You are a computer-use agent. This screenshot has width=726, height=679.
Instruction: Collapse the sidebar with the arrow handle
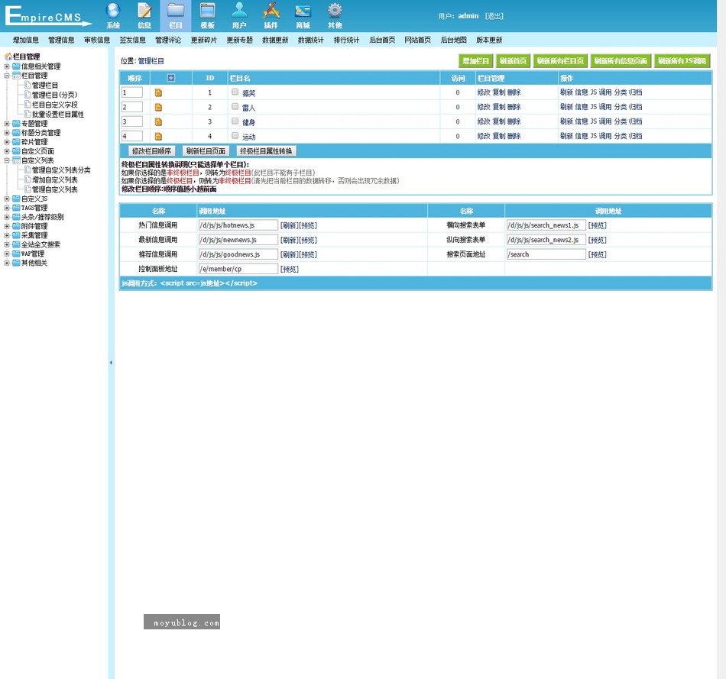pyautogui.click(x=111, y=362)
